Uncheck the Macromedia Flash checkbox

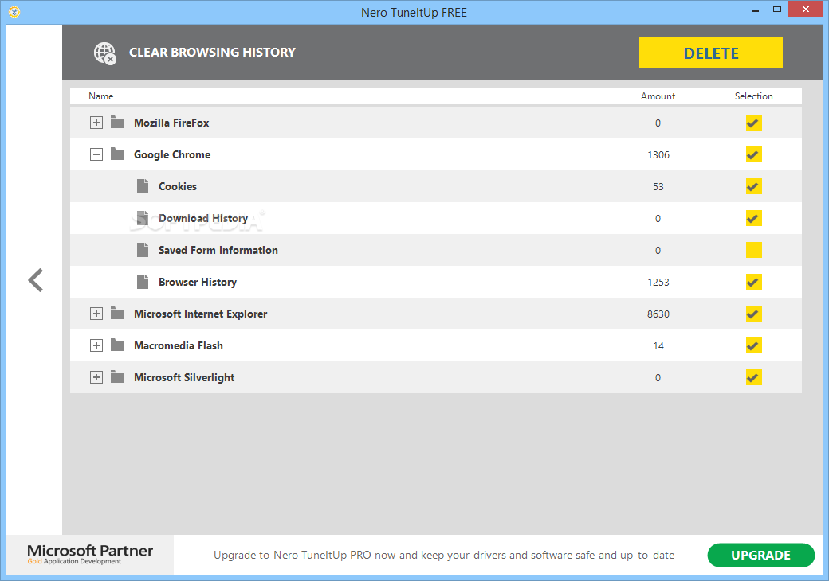[x=753, y=345]
